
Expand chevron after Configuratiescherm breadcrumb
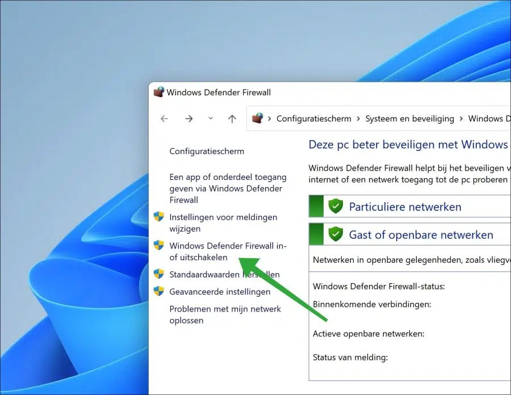pyautogui.click(x=358, y=119)
